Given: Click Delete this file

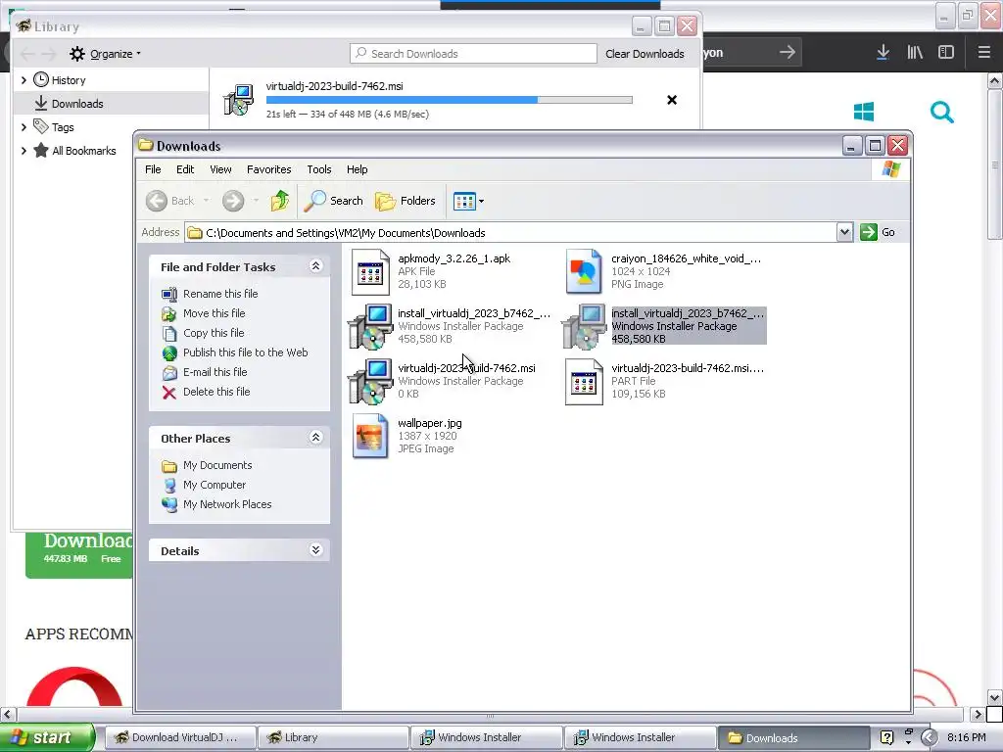Looking at the screenshot, I should tap(216, 392).
